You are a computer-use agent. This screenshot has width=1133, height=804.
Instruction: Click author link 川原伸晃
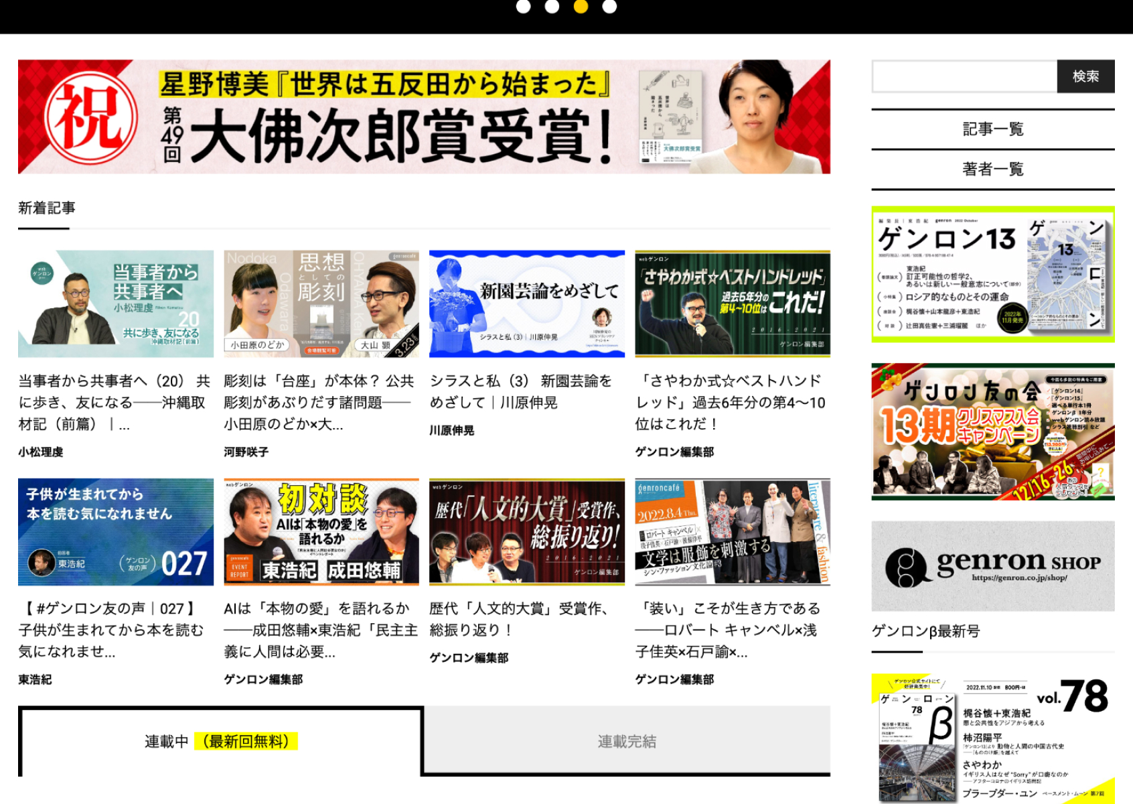452,431
